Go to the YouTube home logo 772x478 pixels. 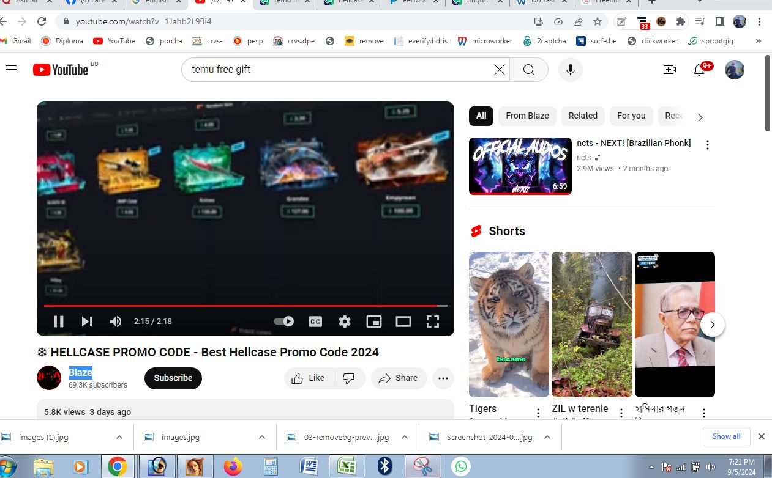pos(61,70)
